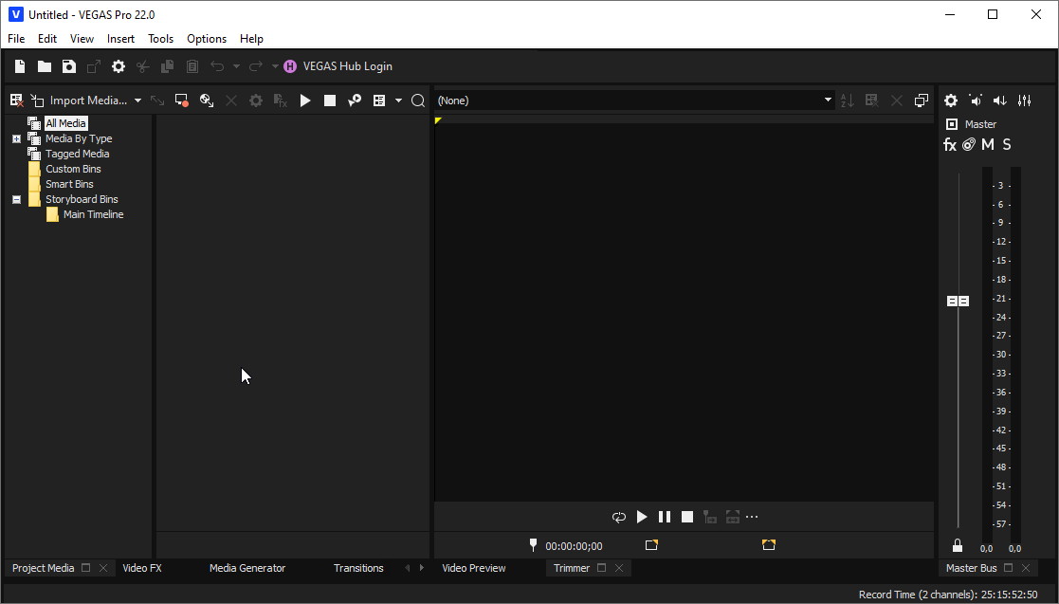Screen dimensions: 1059x604
Task: Solo the Master bus
Action: coord(1006,144)
